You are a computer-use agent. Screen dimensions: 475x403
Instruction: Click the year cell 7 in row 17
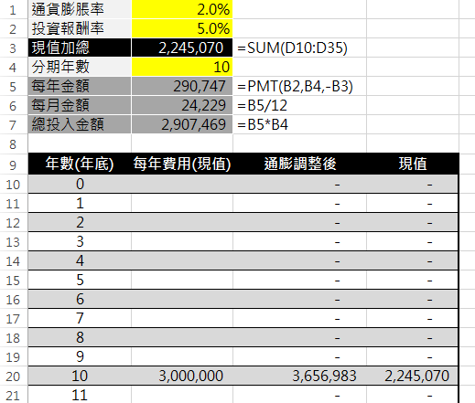80,318
